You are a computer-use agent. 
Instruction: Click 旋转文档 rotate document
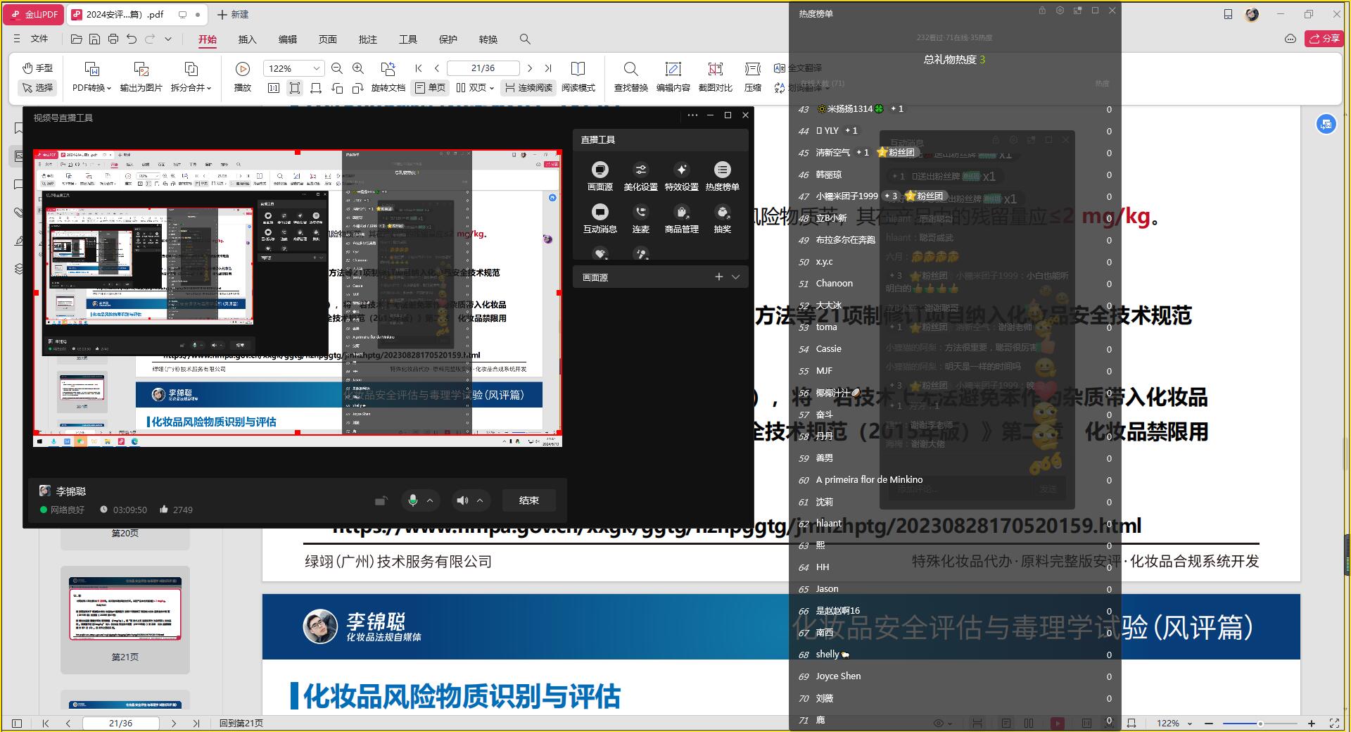coord(388,77)
